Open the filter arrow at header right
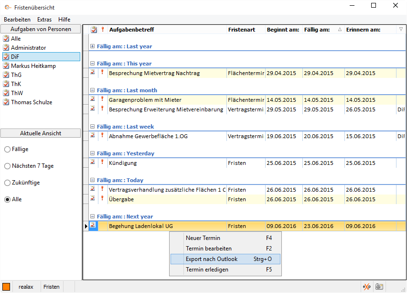The image size is (407, 293). point(401,29)
